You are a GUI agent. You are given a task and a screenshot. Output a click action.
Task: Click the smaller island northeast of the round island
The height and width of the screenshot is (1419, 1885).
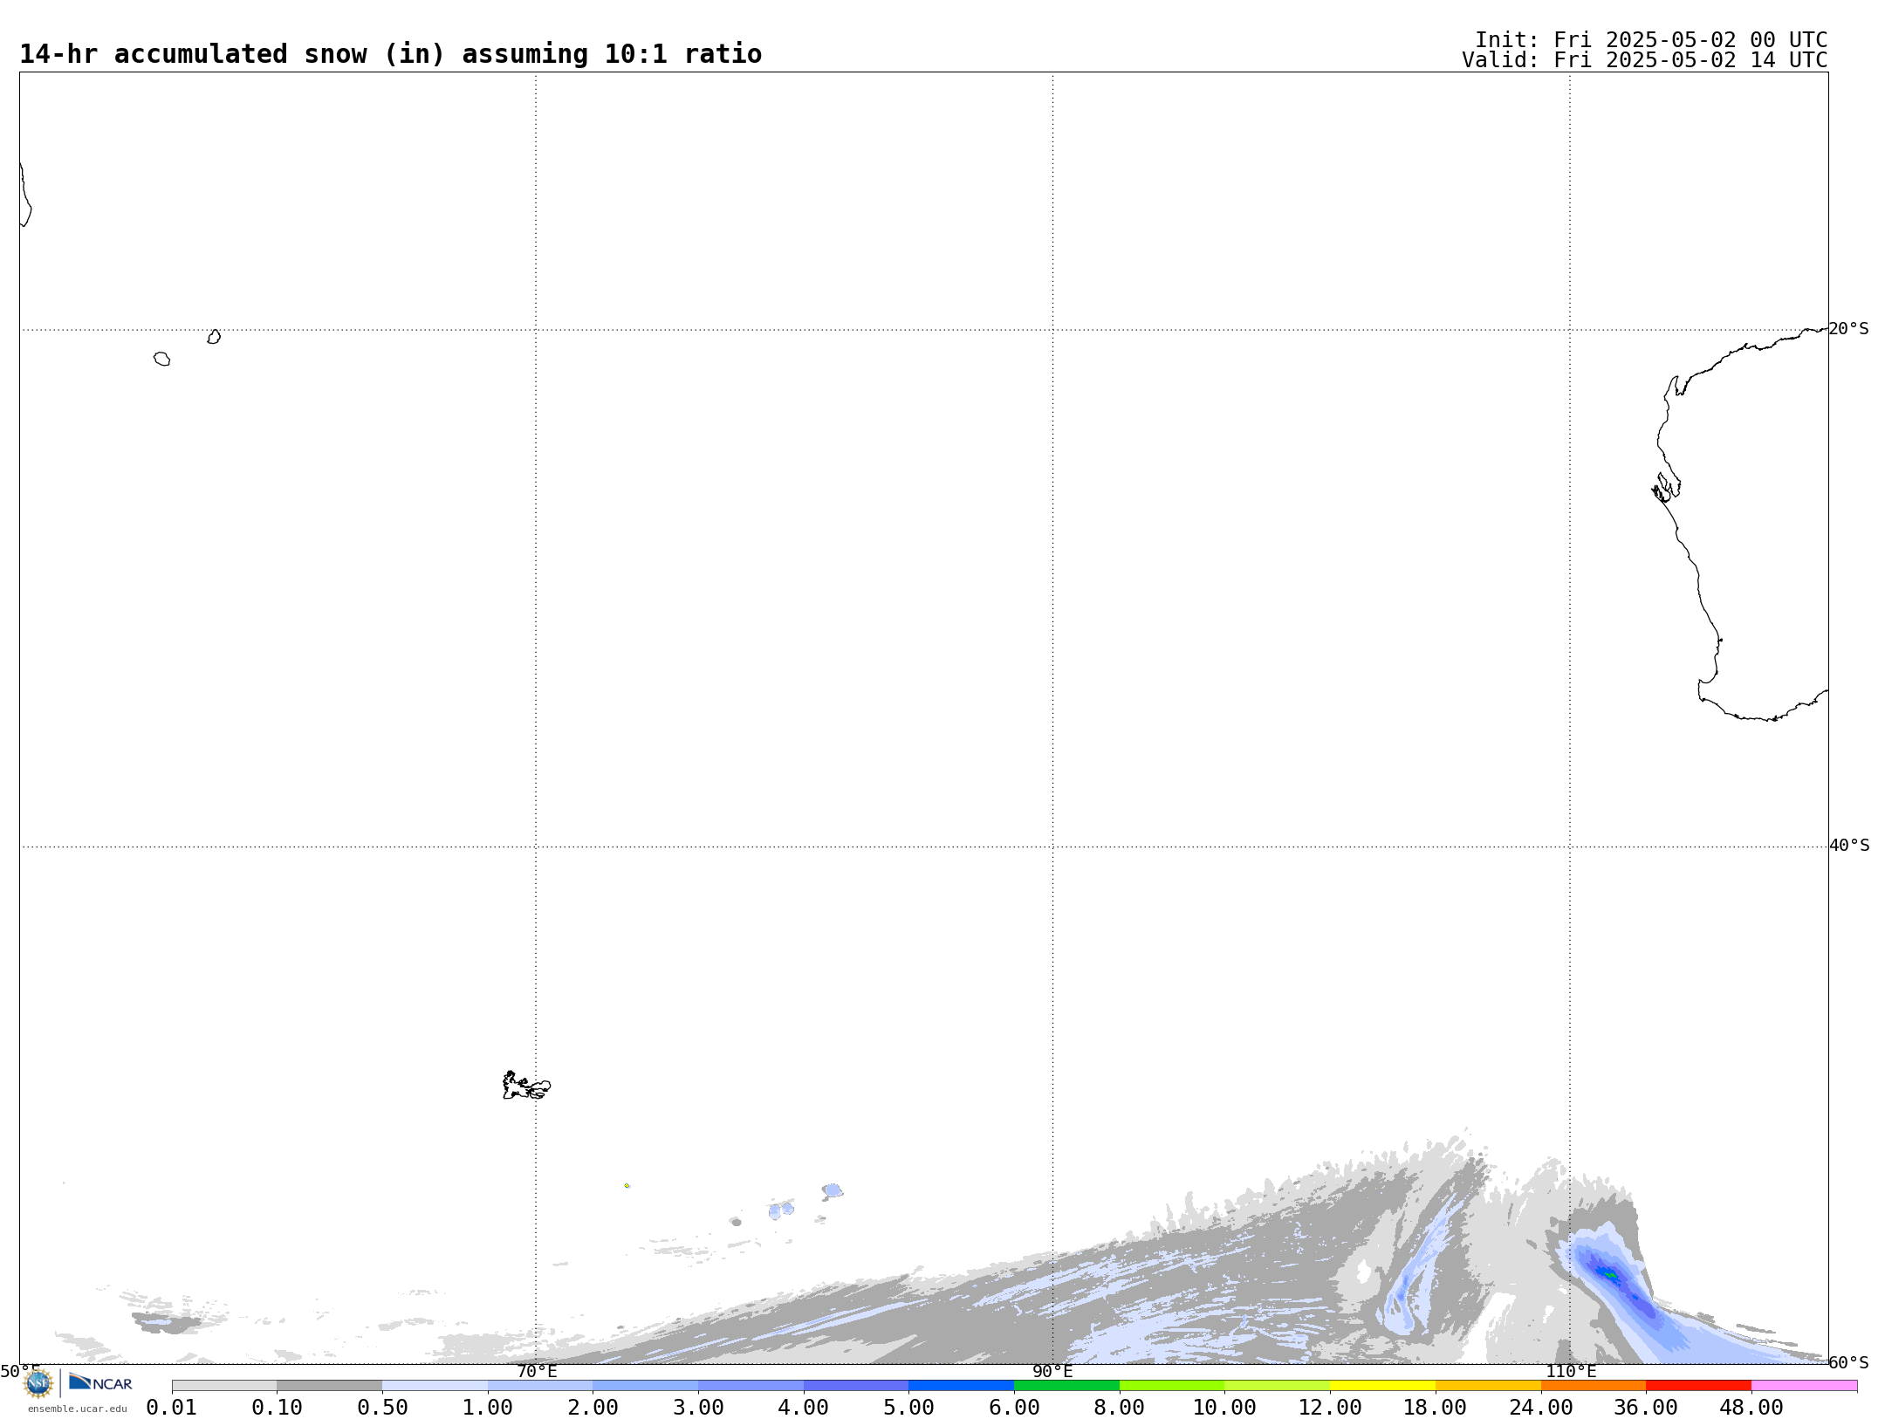[214, 337]
